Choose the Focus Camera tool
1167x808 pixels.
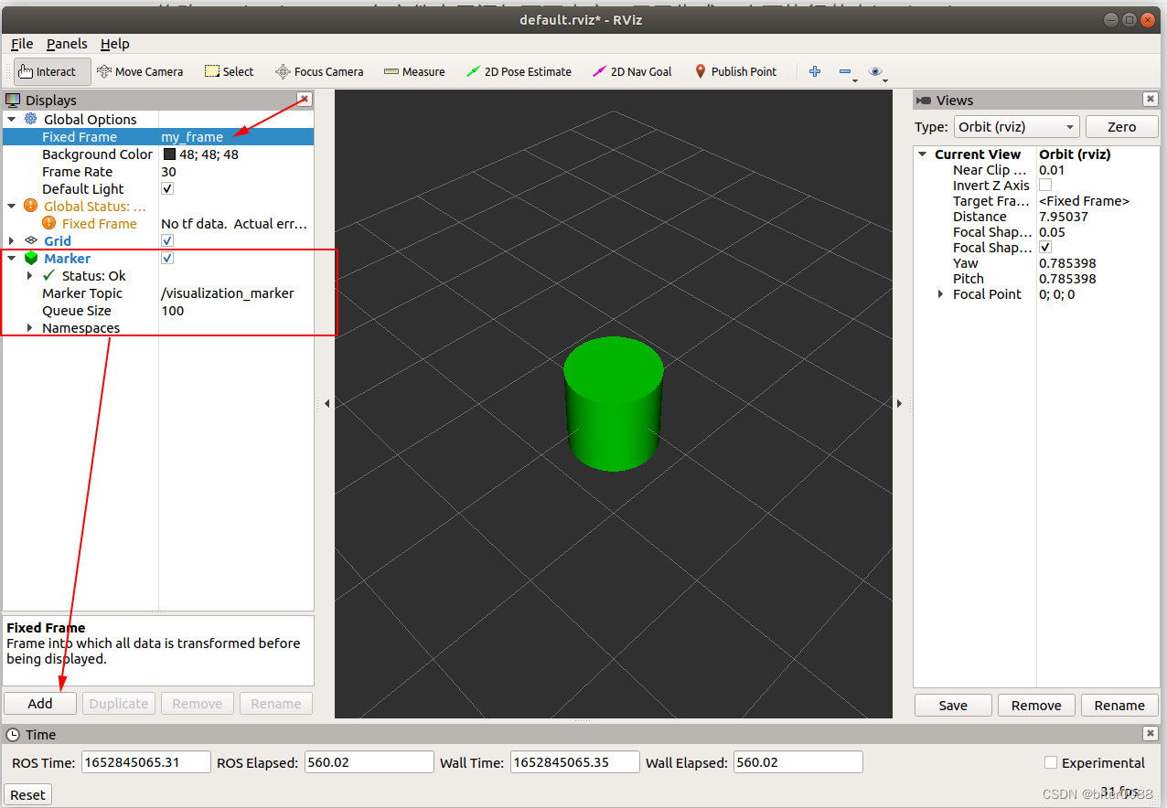coord(318,71)
